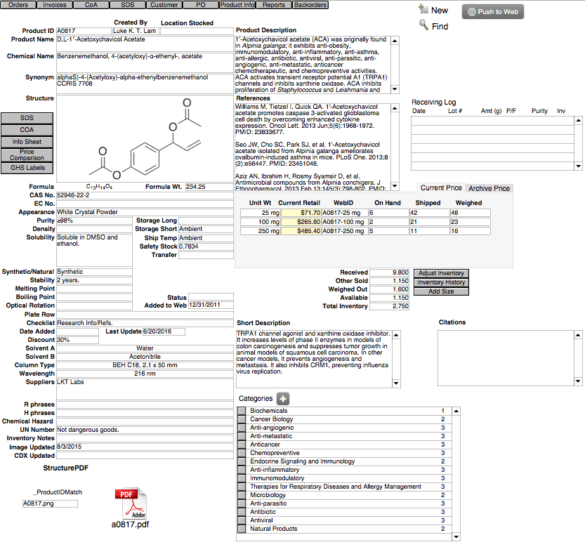Click the Stability field
The image size is (585, 554).
coord(94,281)
